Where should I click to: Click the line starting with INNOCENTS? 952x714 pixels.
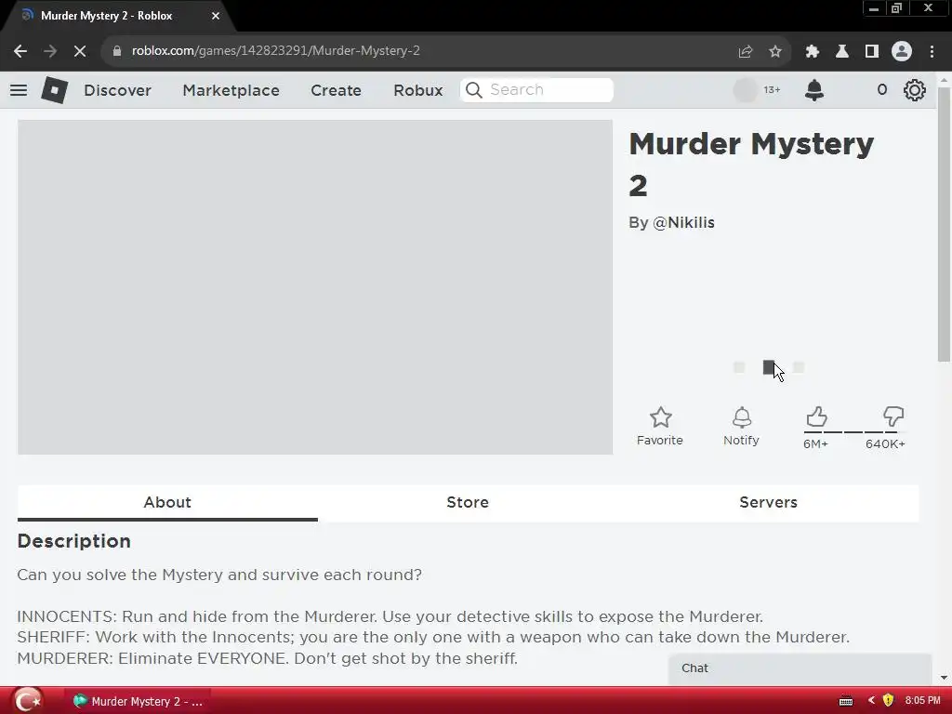point(390,617)
